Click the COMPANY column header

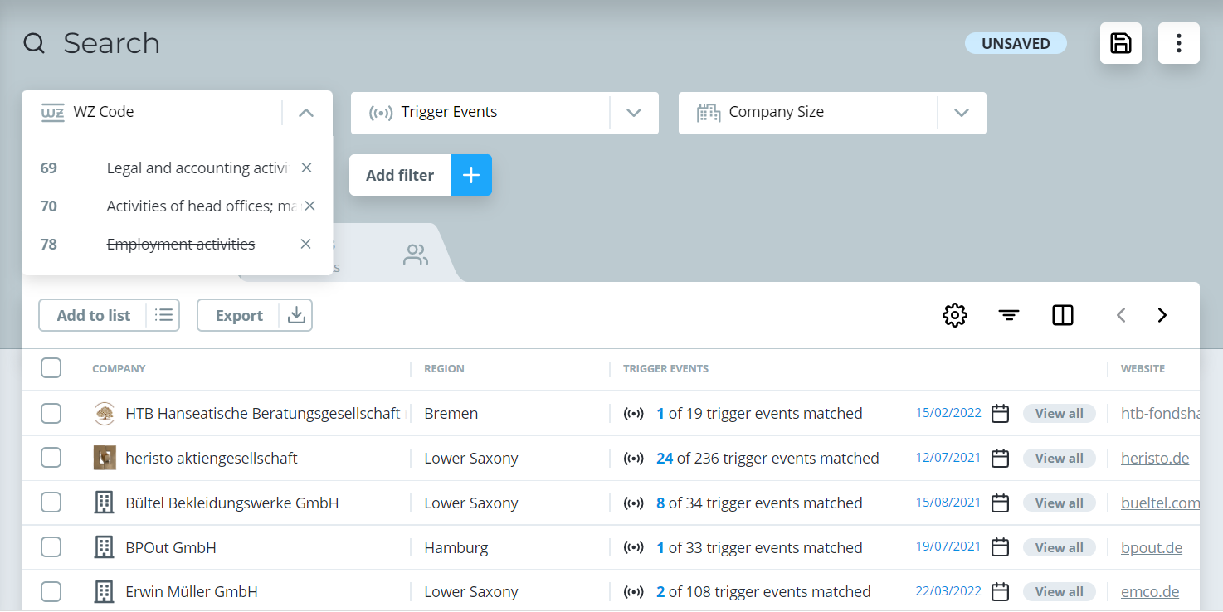coord(119,368)
